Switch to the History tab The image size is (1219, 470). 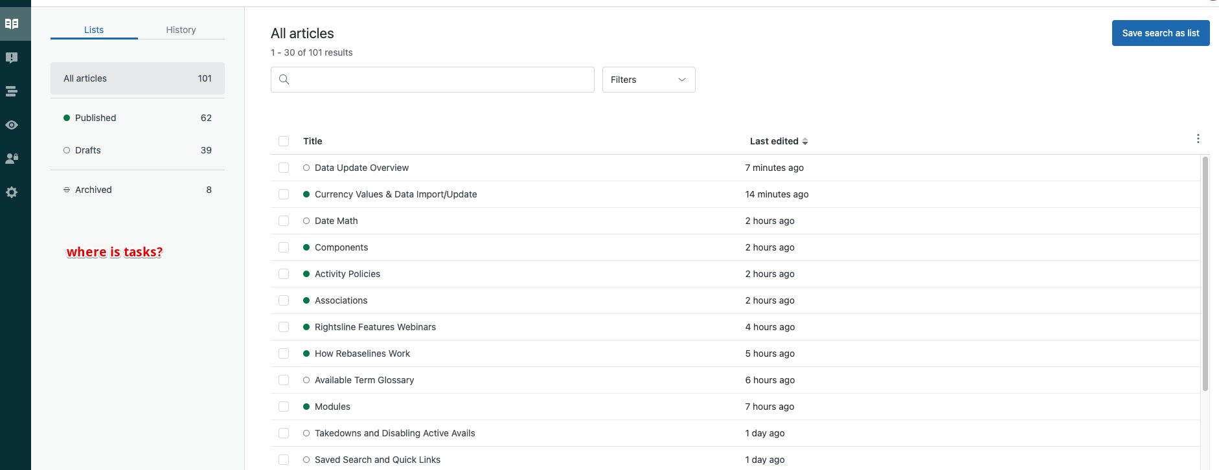click(x=181, y=30)
